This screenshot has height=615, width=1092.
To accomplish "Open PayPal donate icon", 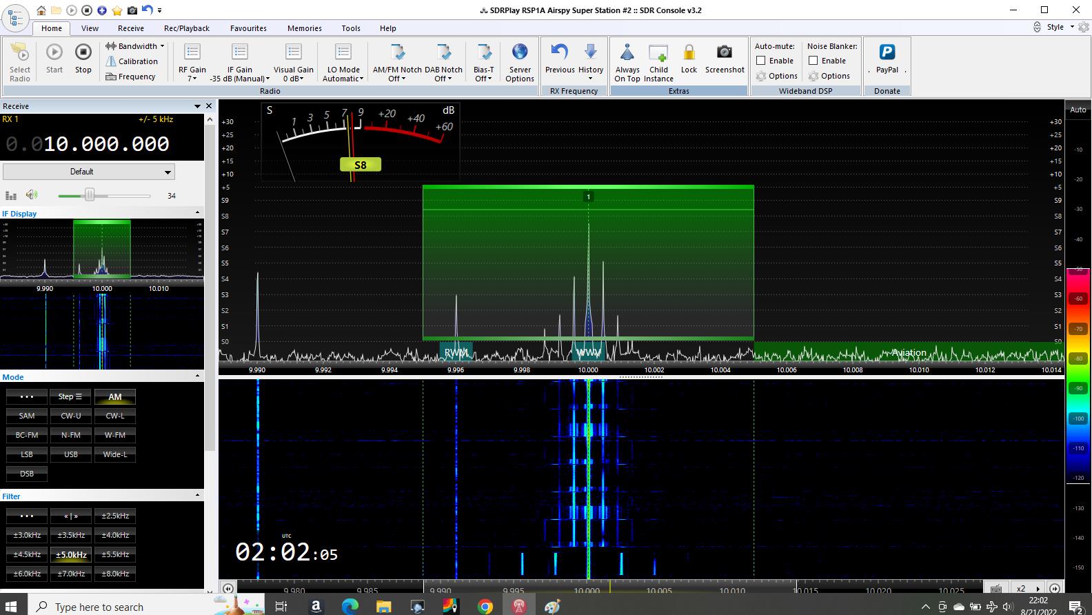I will (887, 53).
